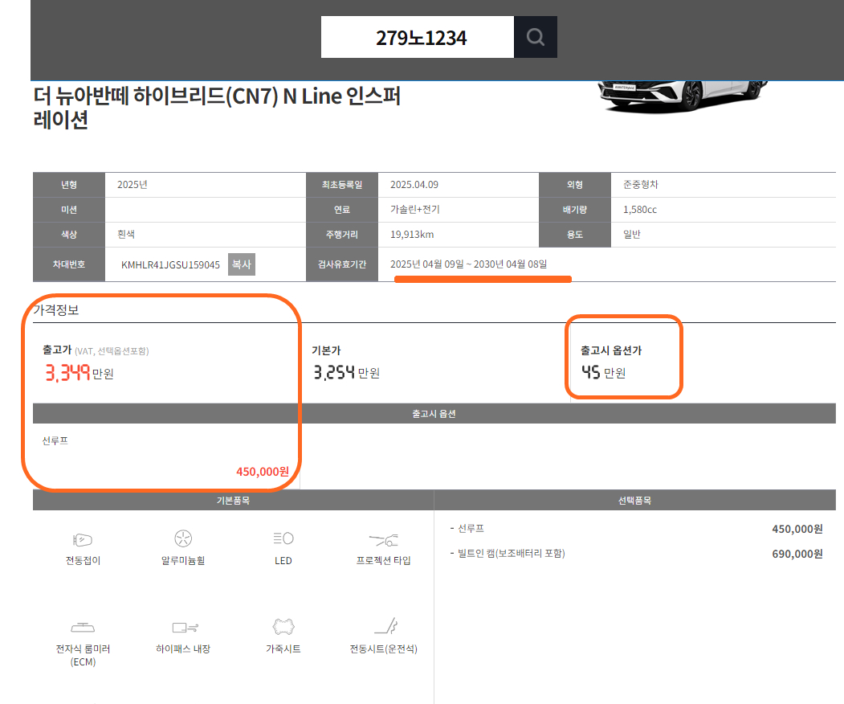Click the 2025년 model year value
Screen dimensions: 844x704
[132, 185]
